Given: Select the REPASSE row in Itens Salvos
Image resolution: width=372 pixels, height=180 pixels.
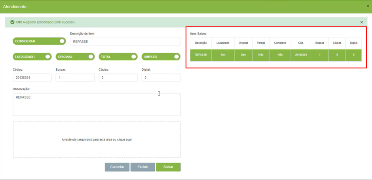Looking at the screenshot, I should pyautogui.click(x=276, y=55).
